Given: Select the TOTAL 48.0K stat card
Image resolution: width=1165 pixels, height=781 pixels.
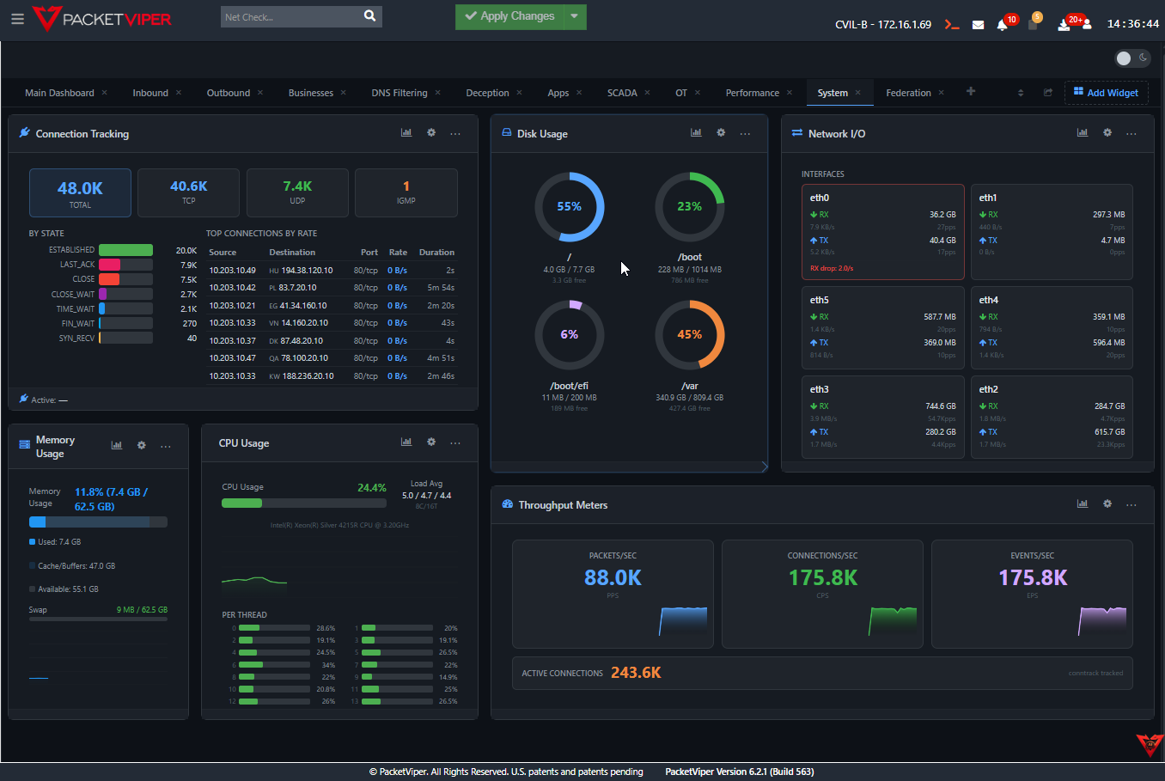Looking at the screenshot, I should (x=80, y=192).
